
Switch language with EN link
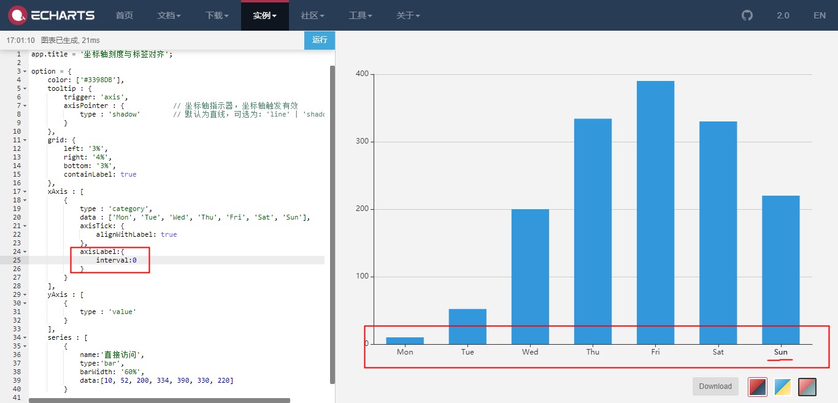pyautogui.click(x=820, y=15)
